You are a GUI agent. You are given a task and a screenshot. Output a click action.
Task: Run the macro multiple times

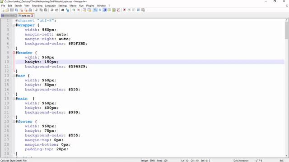pos(139,10)
